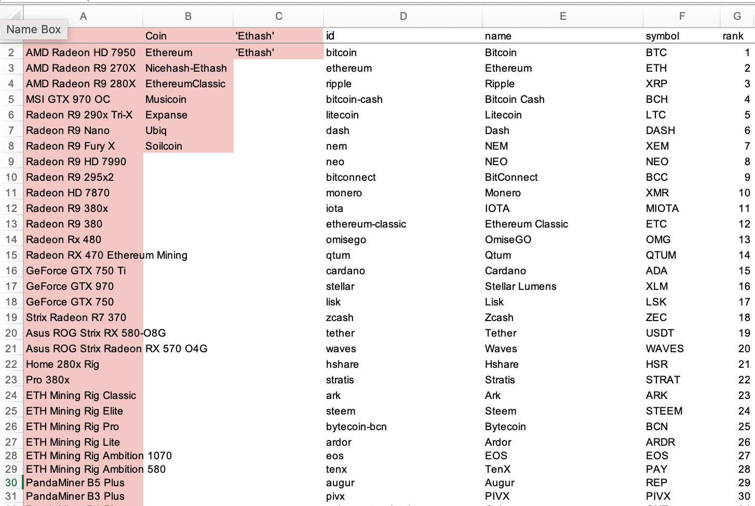Select row 15 header
The width and height of the screenshot is (755, 506).
click(x=11, y=255)
